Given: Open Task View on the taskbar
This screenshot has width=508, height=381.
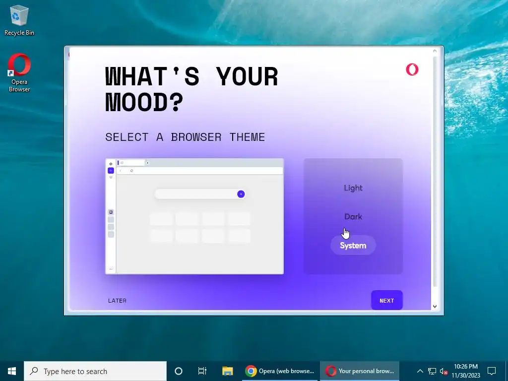Looking at the screenshot, I should point(202,371).
